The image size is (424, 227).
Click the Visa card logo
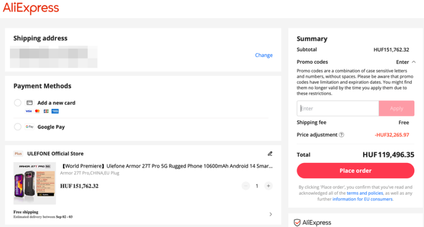tap(29, 111)
